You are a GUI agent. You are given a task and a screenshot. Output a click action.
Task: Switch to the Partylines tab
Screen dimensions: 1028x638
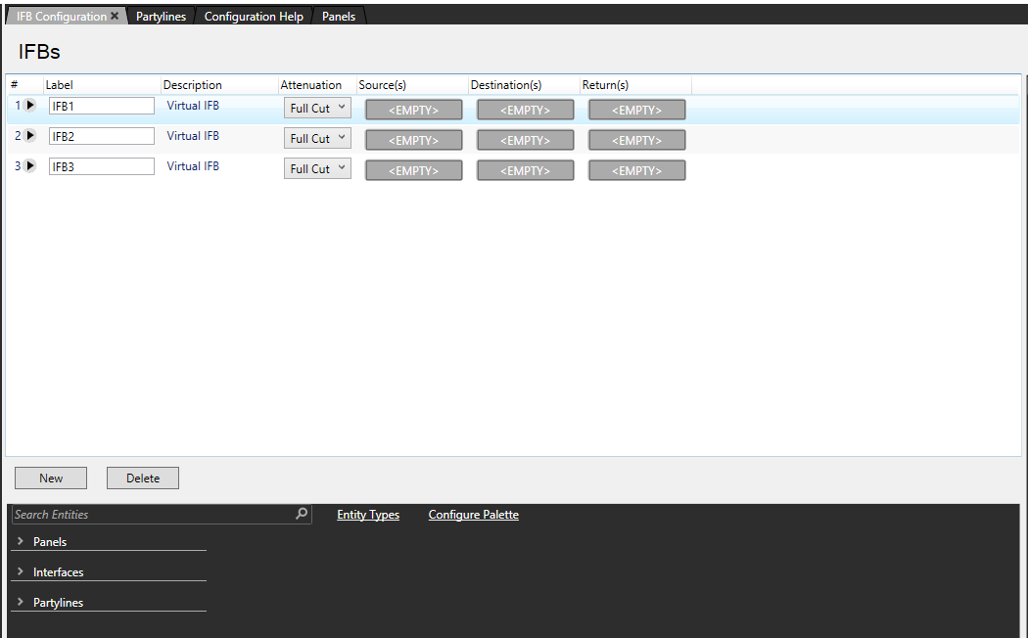click(x=161, y=17)
